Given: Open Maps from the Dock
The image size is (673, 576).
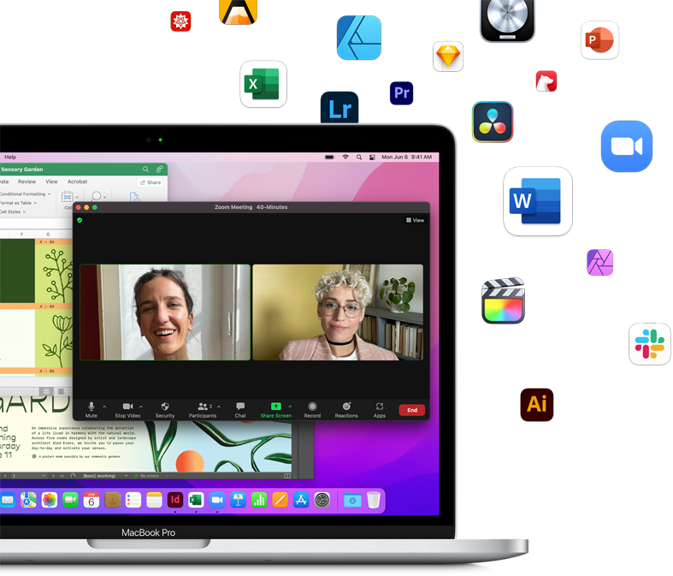Looking at the screenshot, I should point(28,501).
